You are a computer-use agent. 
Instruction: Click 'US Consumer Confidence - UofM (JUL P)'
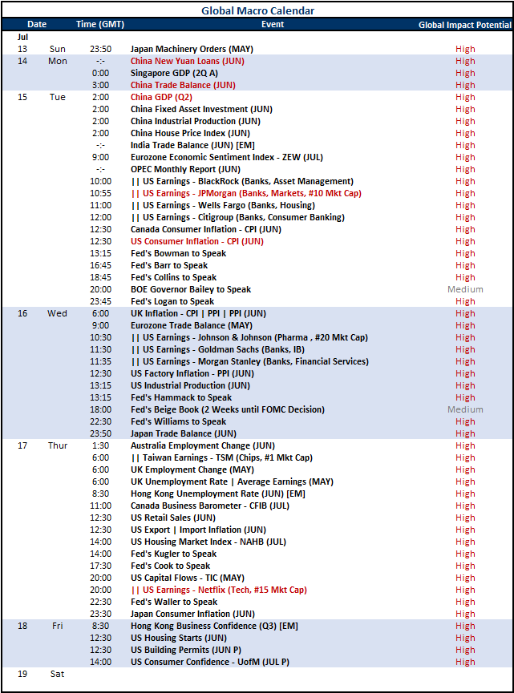tap(209, 662)
